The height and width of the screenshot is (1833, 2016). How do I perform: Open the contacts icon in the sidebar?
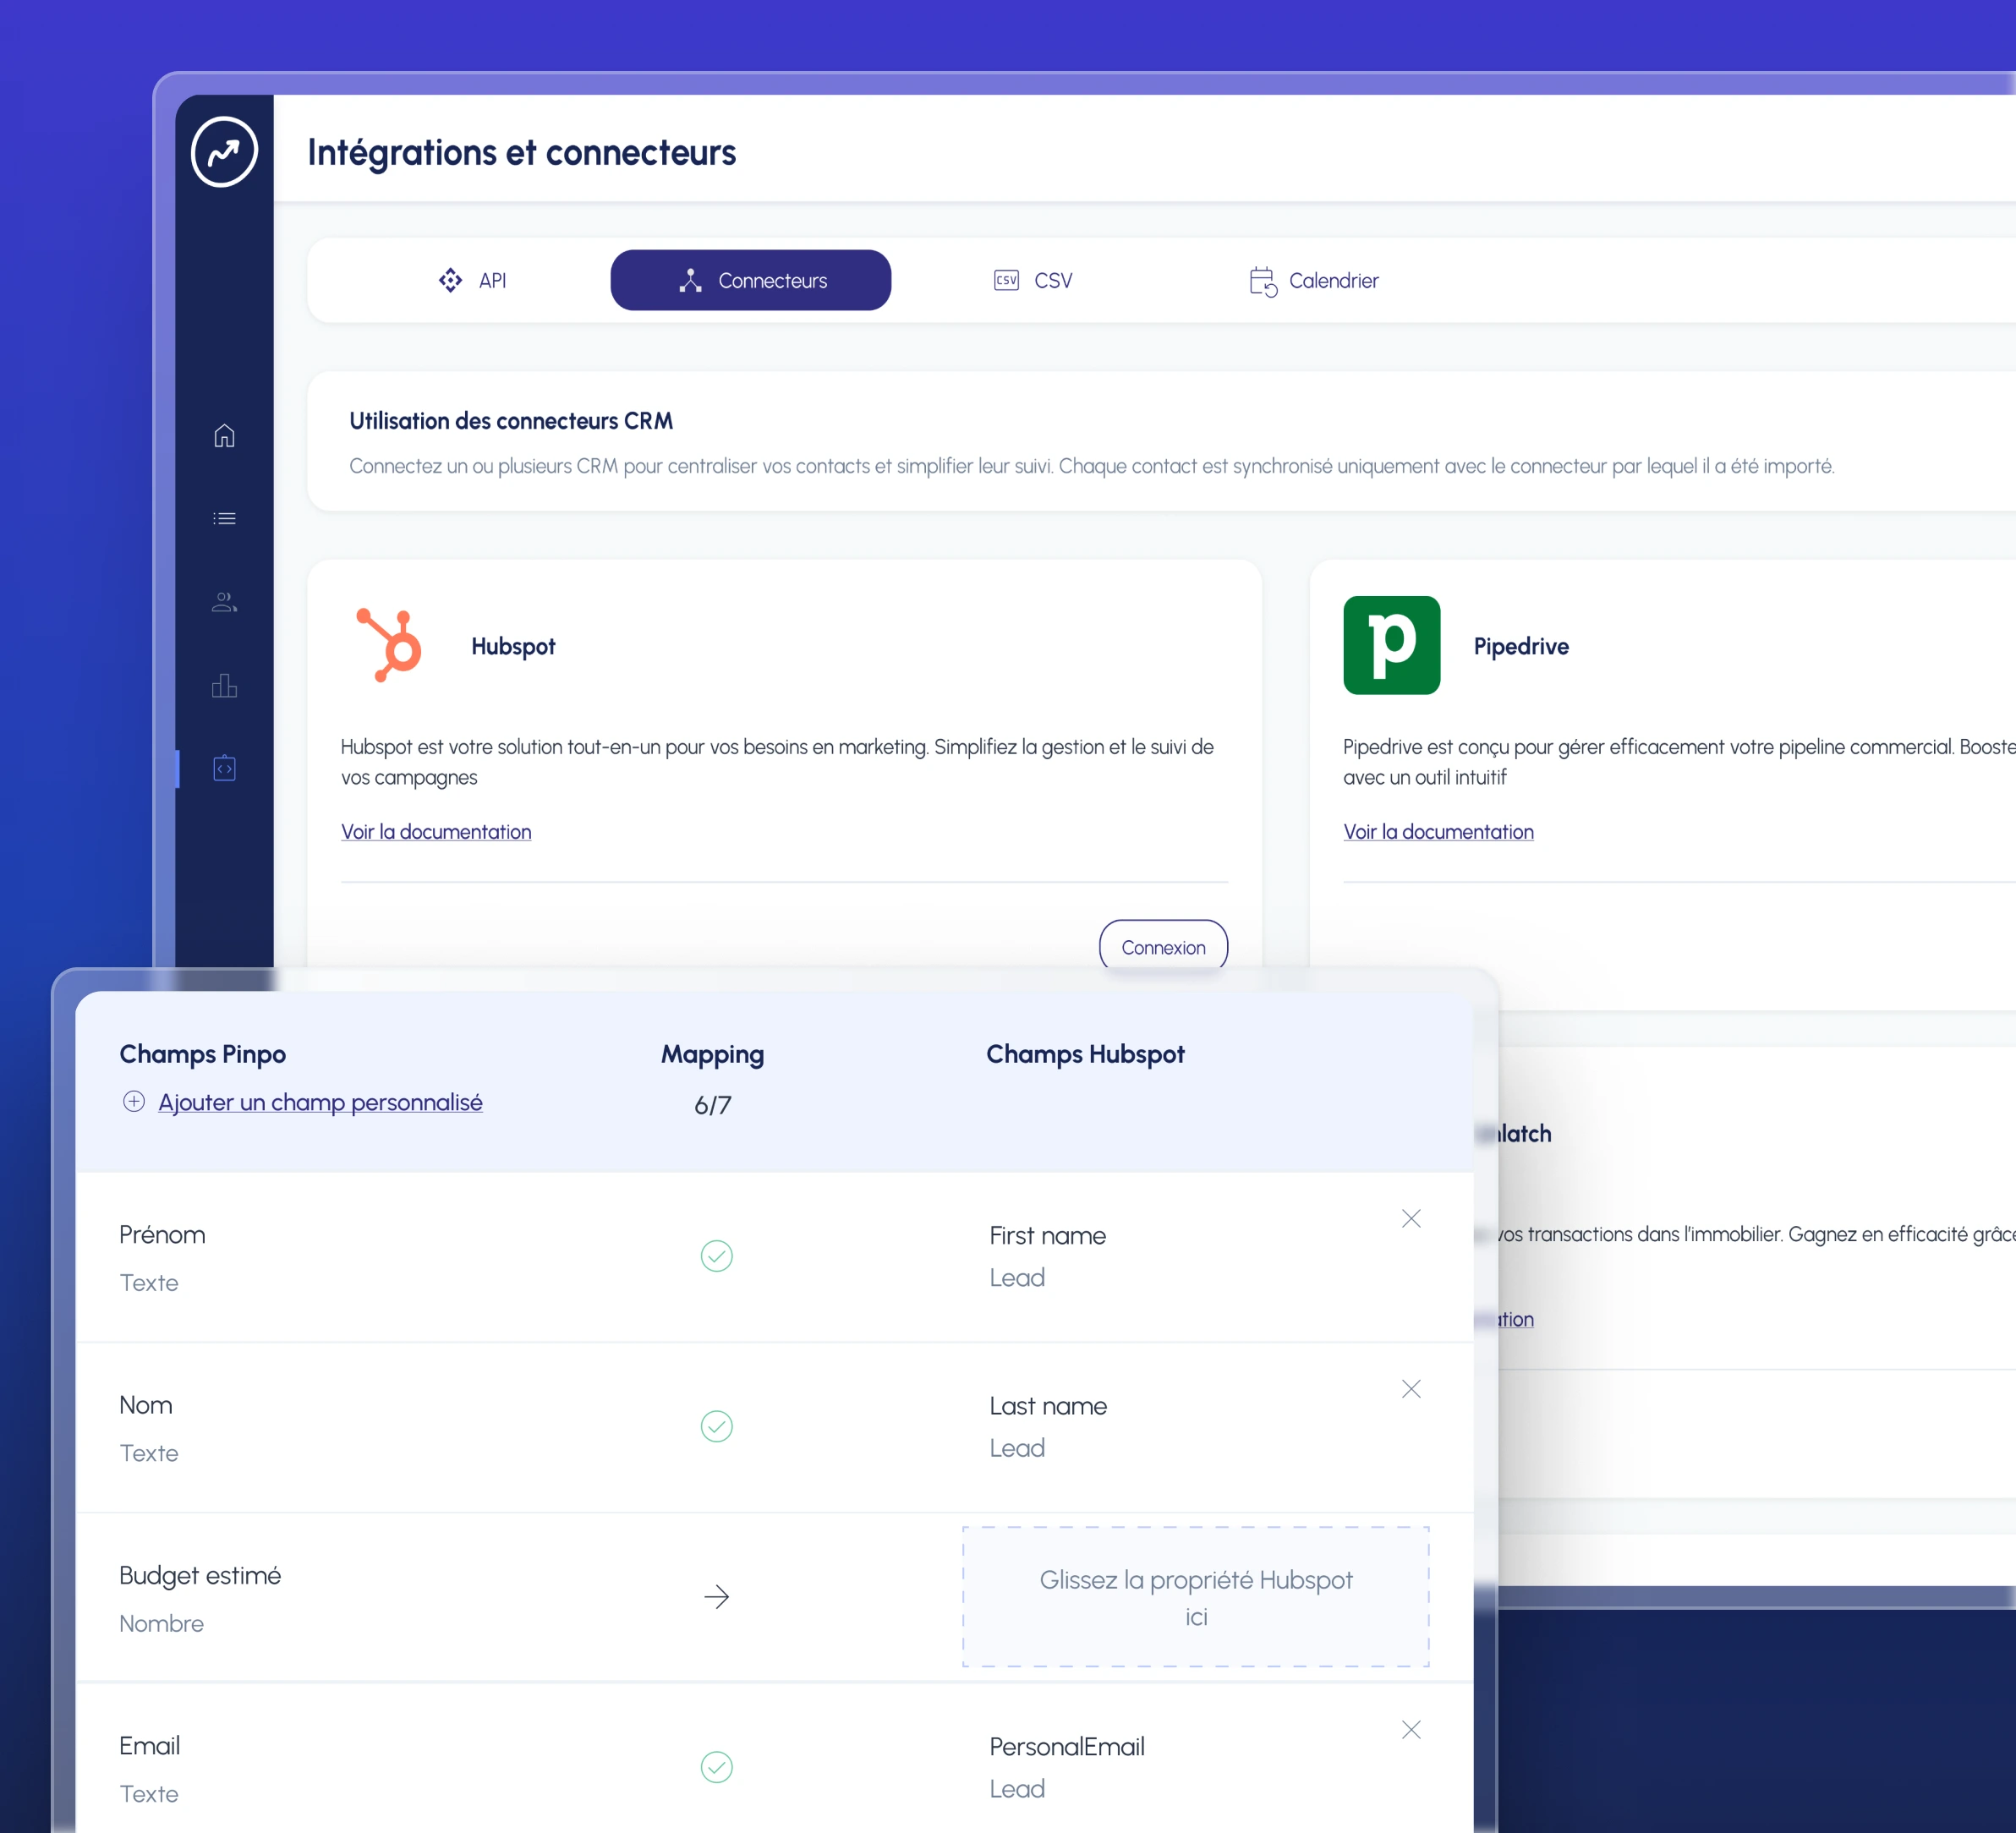tap(224, 602)
